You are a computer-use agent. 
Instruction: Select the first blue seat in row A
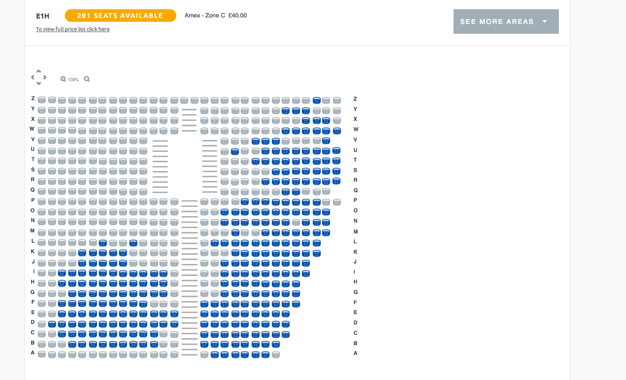214,354
